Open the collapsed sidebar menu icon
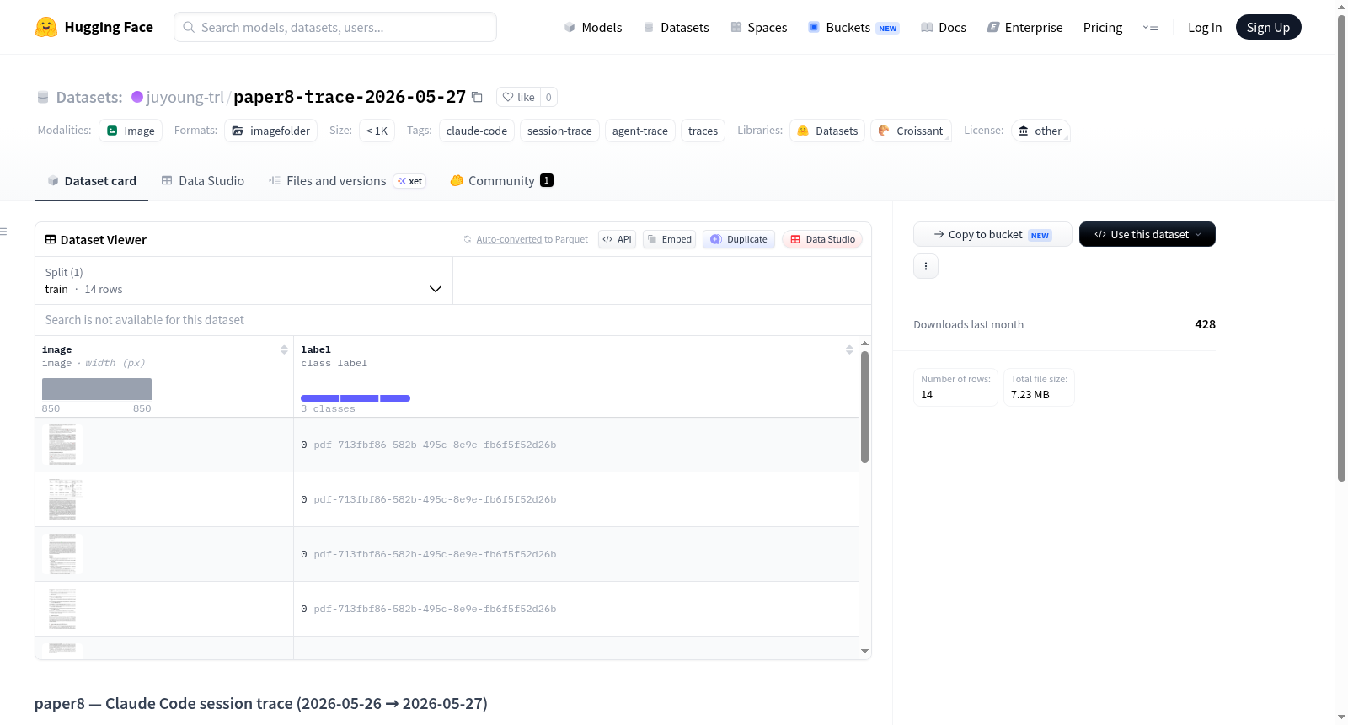The image size is (1348, 725). click(x=4, y=232)
